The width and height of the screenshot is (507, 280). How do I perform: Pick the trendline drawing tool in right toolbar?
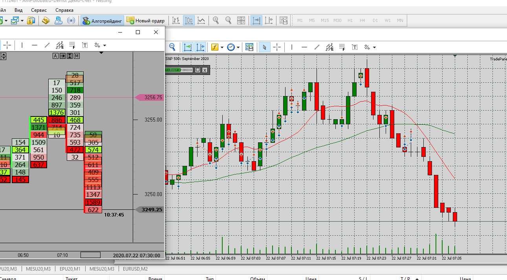coord(317,47)
